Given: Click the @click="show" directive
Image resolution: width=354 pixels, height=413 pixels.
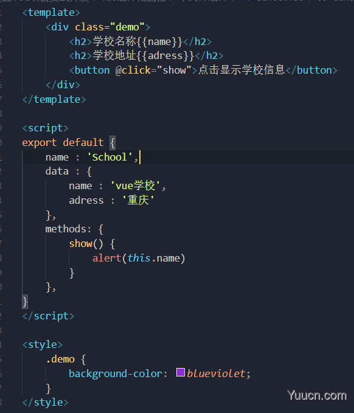Looking at the screenshot, I should (x=153, y=71).
